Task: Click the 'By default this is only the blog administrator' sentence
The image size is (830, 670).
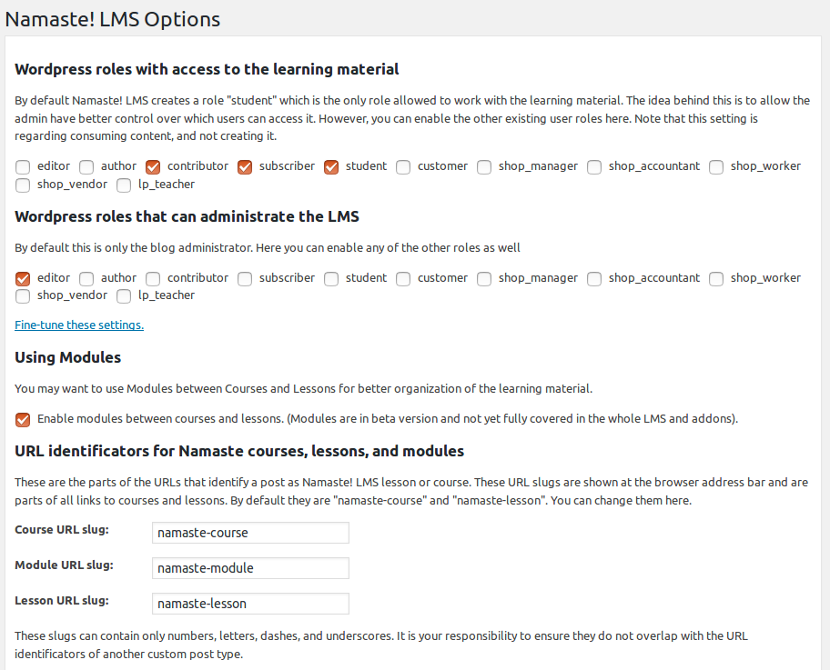Action: pos(268,247)
